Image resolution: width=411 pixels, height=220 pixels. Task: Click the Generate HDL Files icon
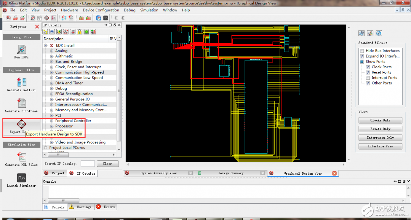[x=22, y=157]
